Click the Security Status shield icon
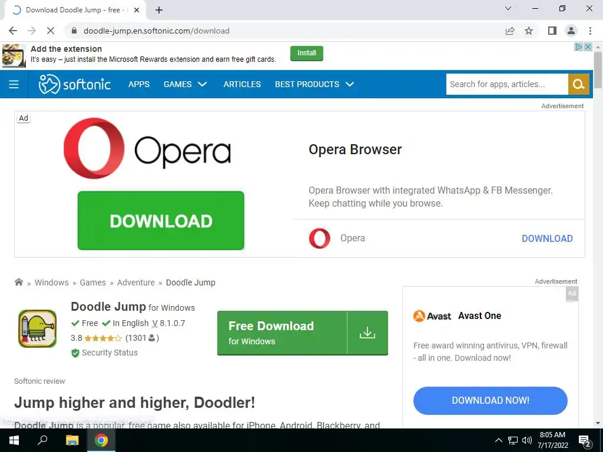The height and width of the screenshot is (452, 603). (75, 353)
